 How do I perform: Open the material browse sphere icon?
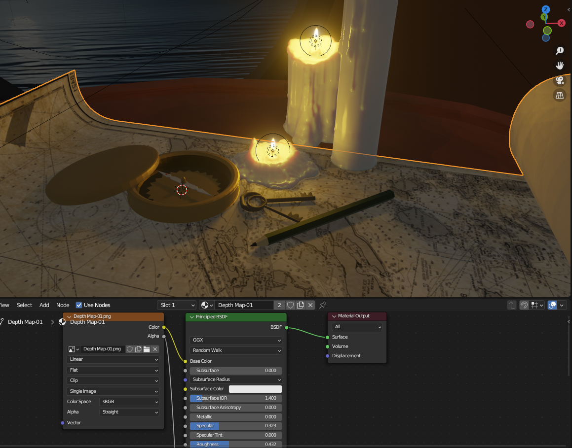pyautogui.click(x=206, y=305)
